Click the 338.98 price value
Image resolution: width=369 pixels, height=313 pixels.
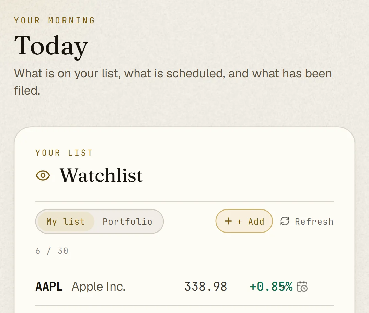pos(206,287)
